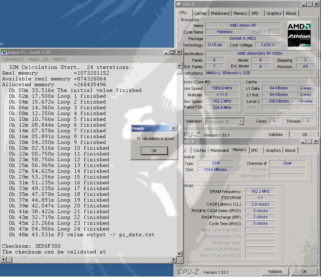Click the Super PI vertical scroll thumb
Screen dimensions: 321x277
point(179,71)
